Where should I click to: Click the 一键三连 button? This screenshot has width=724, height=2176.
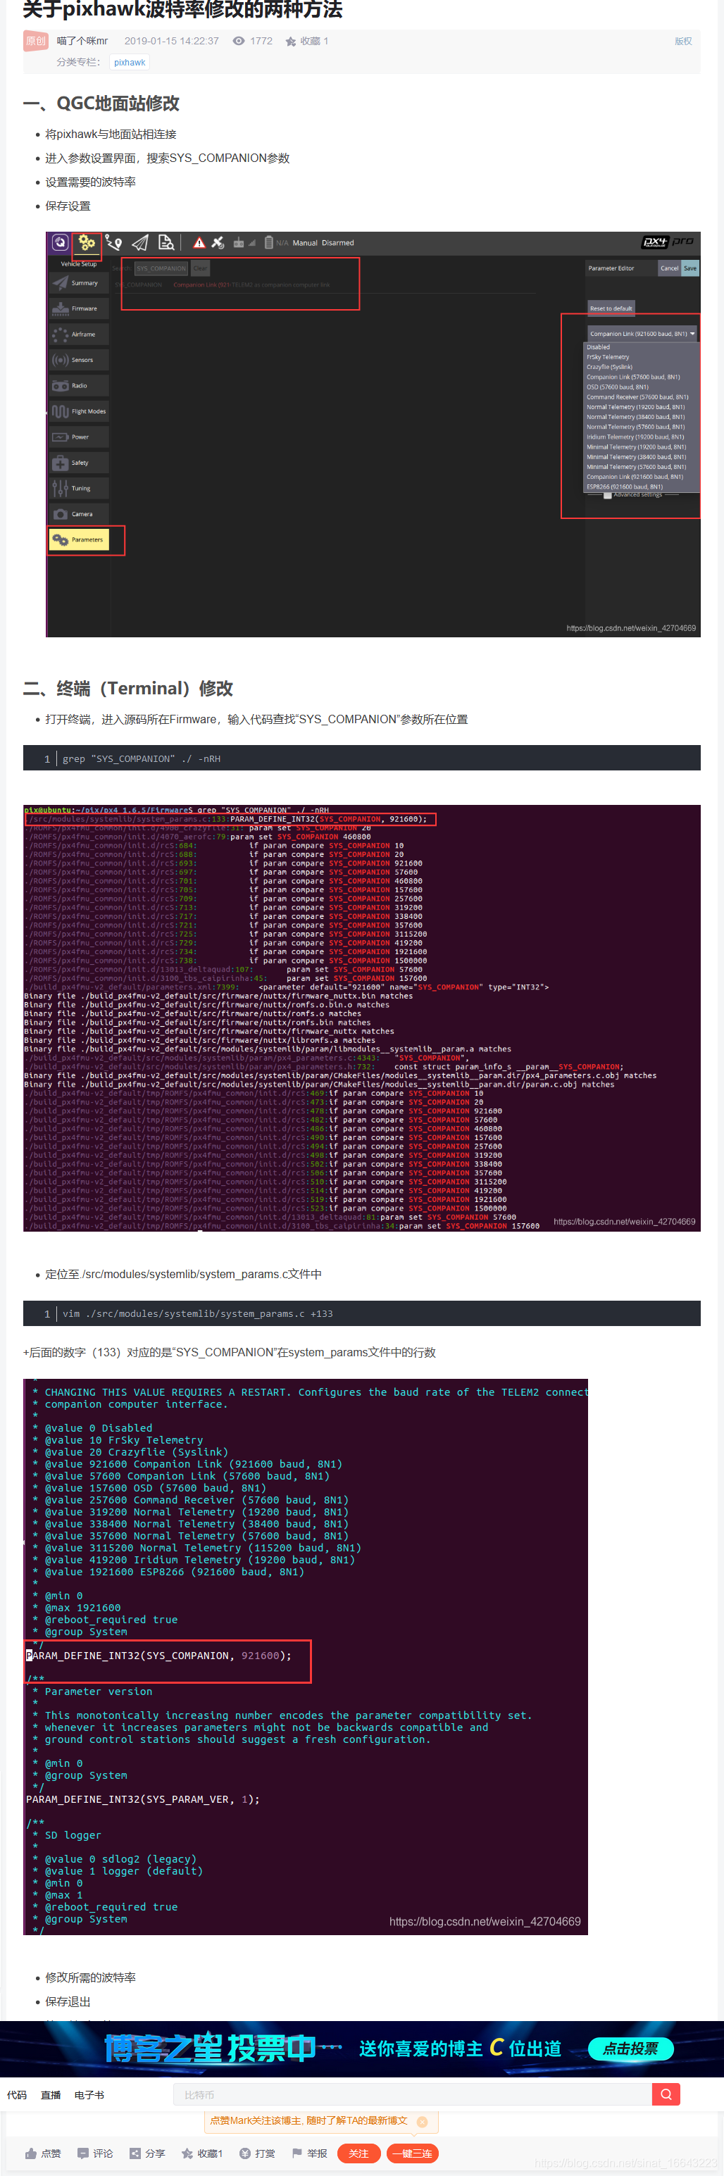coord(413,2153)
